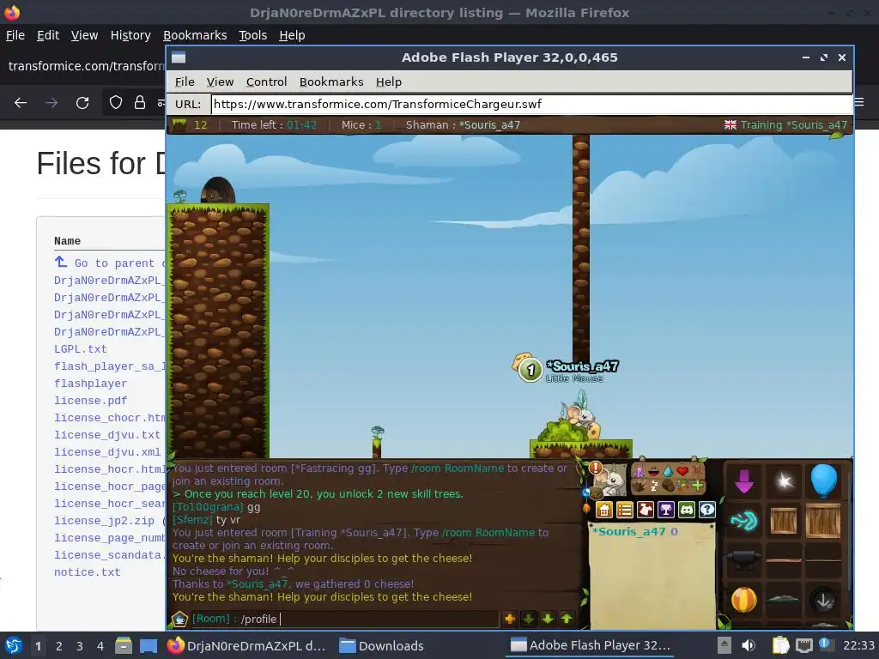879x659 pixels.
Task: Select the orange striped ball item
Action: click(x=744, y=600)
